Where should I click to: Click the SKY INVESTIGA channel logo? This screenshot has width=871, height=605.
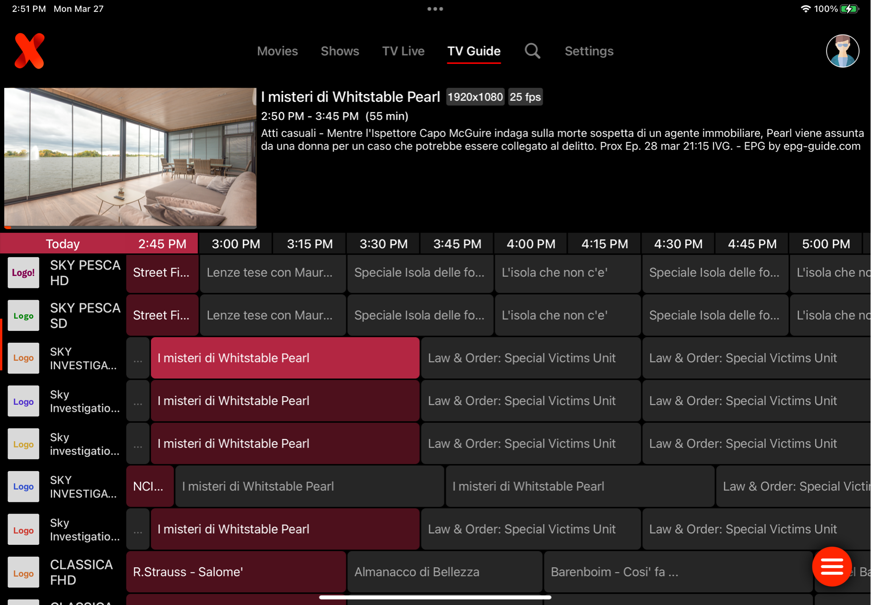[x=23, y=358]
